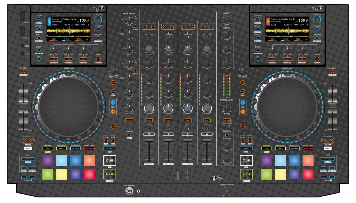Image resolution: width=356 pixels, height=203 pixels.
Task: Hit the purple performance pad on left deck
Action: click(x=48, y=160)
